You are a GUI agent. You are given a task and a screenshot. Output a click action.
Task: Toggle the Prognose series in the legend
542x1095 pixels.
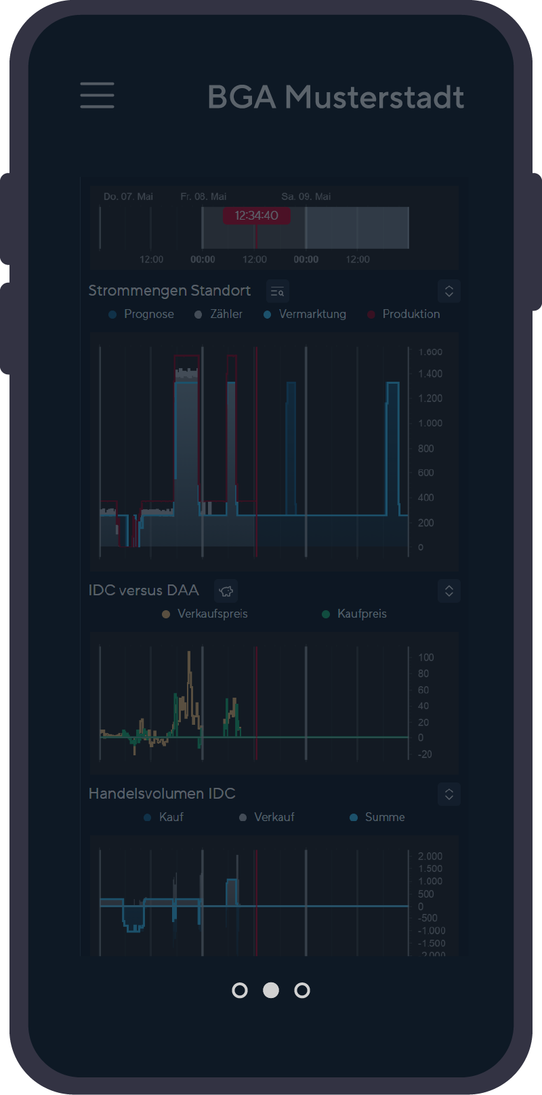pos(142,315)
